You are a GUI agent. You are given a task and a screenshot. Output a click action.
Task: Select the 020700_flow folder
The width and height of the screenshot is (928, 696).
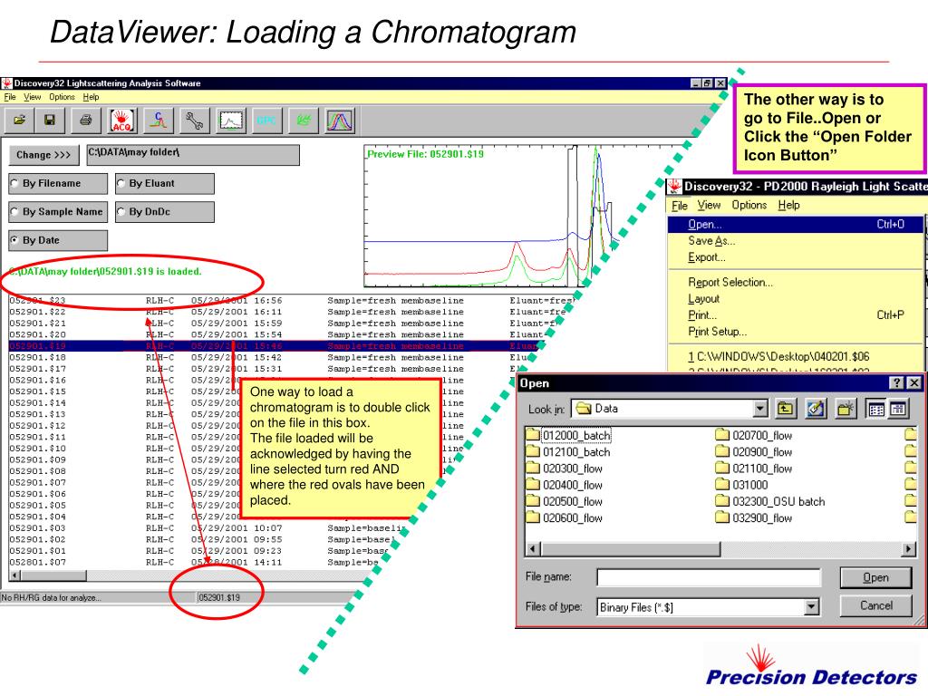point(754,435)
